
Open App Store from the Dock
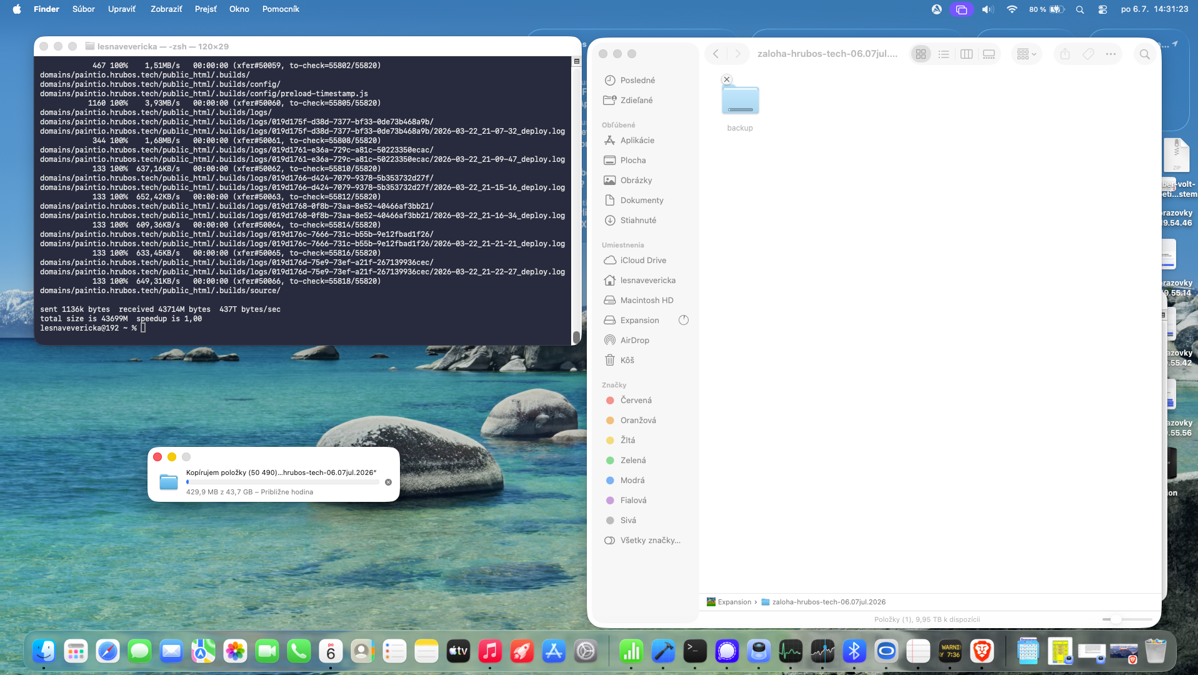click(554, 652)
